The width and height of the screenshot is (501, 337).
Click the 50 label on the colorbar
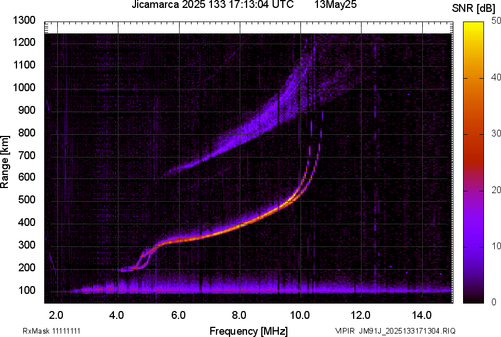click(x=496, y=21)
